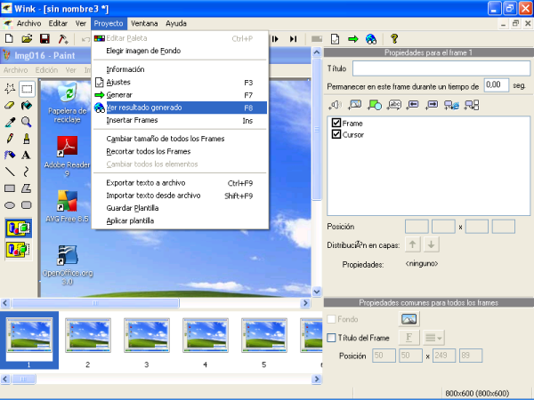Enable the Título del Frame checkbox
The width and height of the screenshot is (534, 400).
[332, 338]
